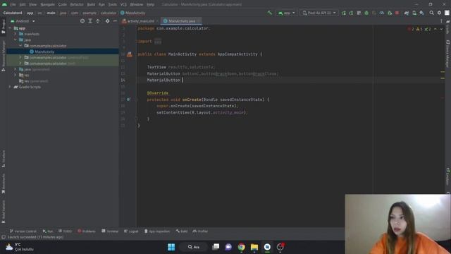
Task: Click the errors and warnings inspection widget
Action: point(420,29)
